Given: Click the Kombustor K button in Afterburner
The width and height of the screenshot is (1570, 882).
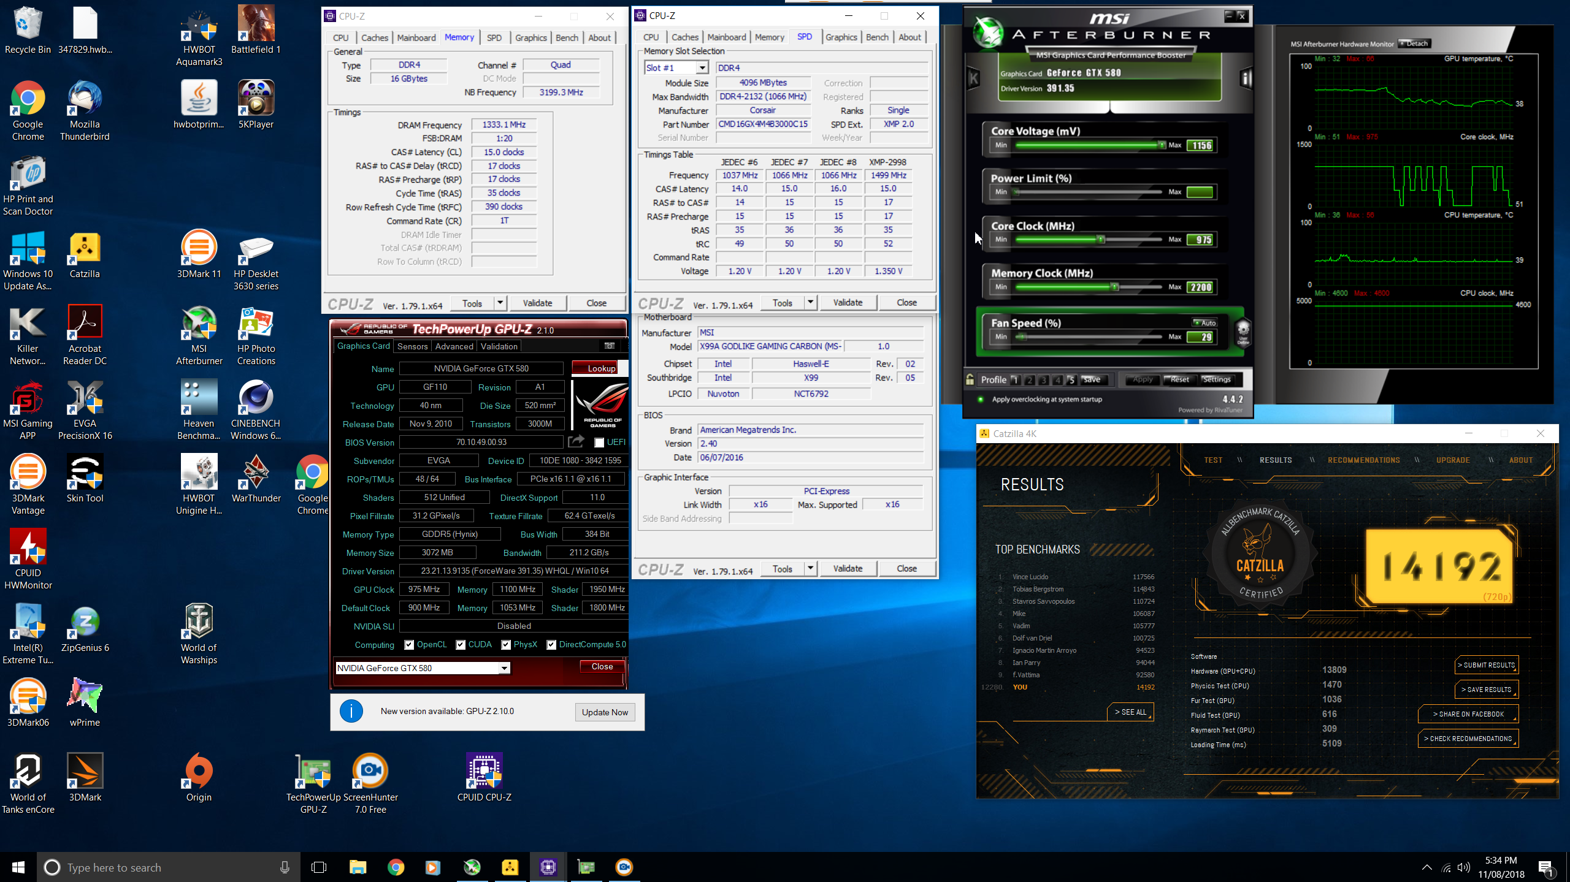Looking at the screenshot, I should (x=973, y=78).
